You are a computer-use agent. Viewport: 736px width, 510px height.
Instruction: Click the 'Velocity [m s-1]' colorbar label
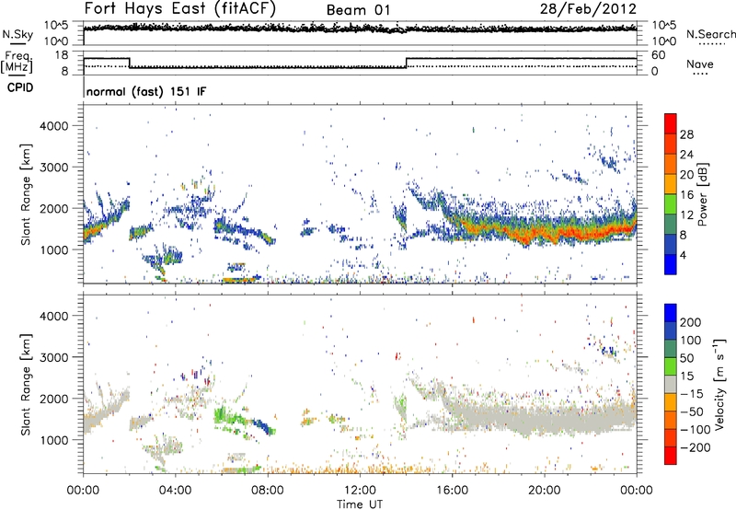719,384
